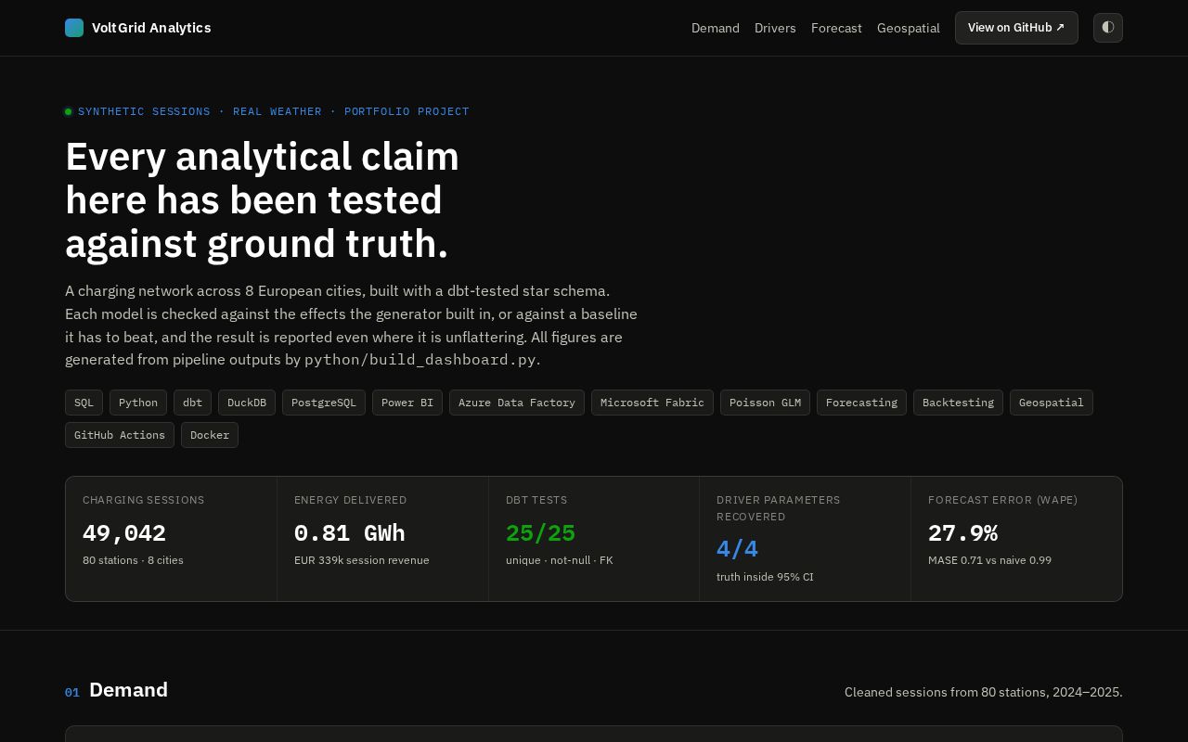The height and width of the screenshot is (742, 1188).
Task: Click the Forecasting tag chip
Action: (861, 403)
